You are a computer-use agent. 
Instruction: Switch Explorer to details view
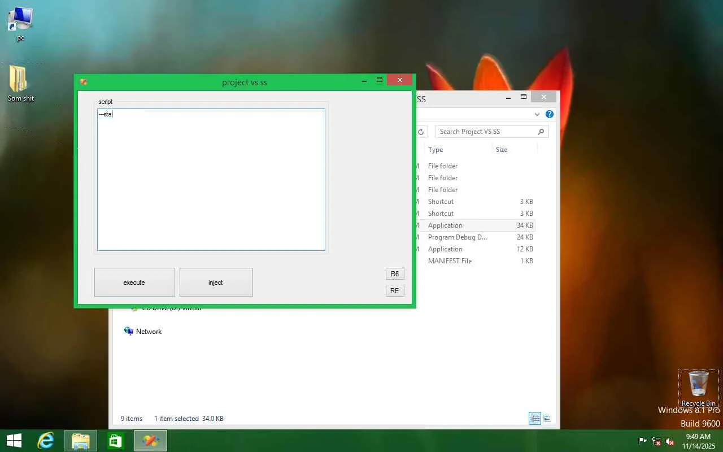coord(534,419)
